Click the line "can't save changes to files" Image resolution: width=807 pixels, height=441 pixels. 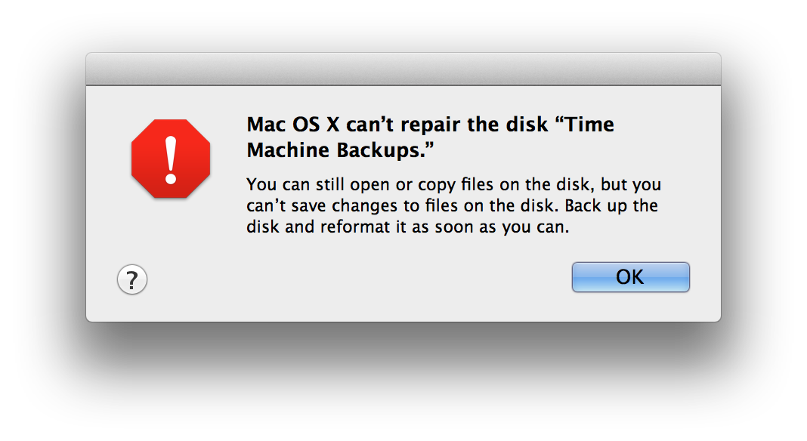(x=452, y=206)
